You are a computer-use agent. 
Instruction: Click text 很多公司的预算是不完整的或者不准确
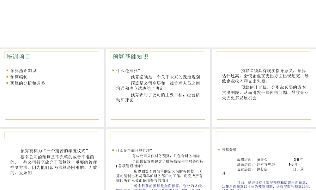(57, 157)
